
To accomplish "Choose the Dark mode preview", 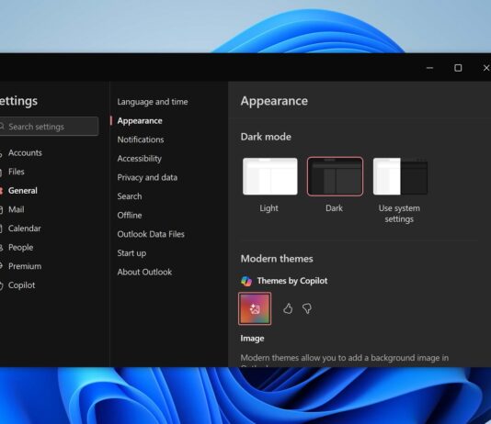I will click(x=335, y=176).
